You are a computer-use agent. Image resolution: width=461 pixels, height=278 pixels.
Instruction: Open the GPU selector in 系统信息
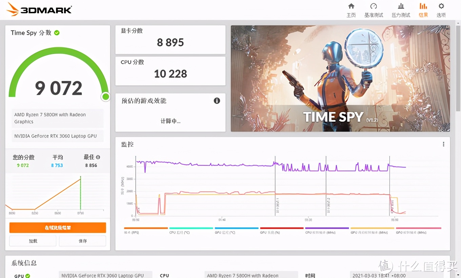(105, 275)
